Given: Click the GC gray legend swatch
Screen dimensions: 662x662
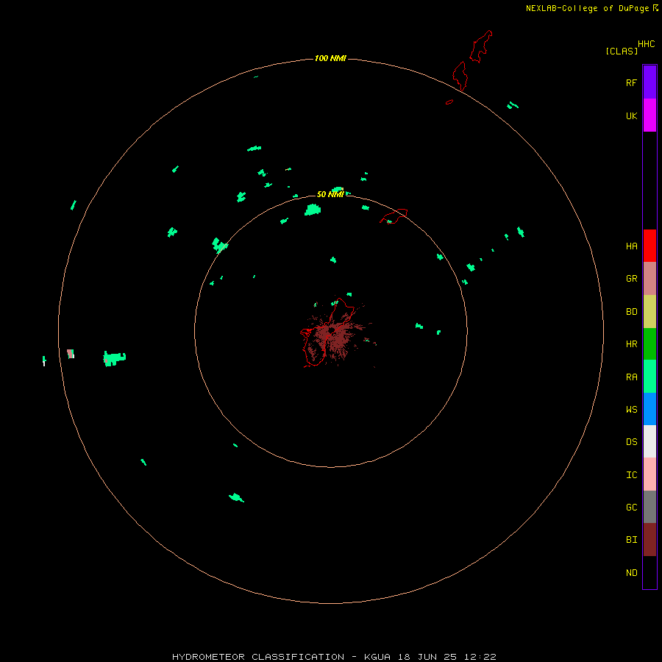Looking at the screenshot, I should click(649, 507).
